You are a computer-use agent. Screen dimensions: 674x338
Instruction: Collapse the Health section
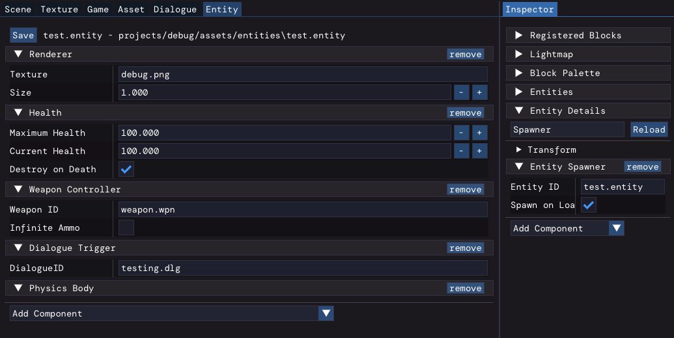coord(18,113)
